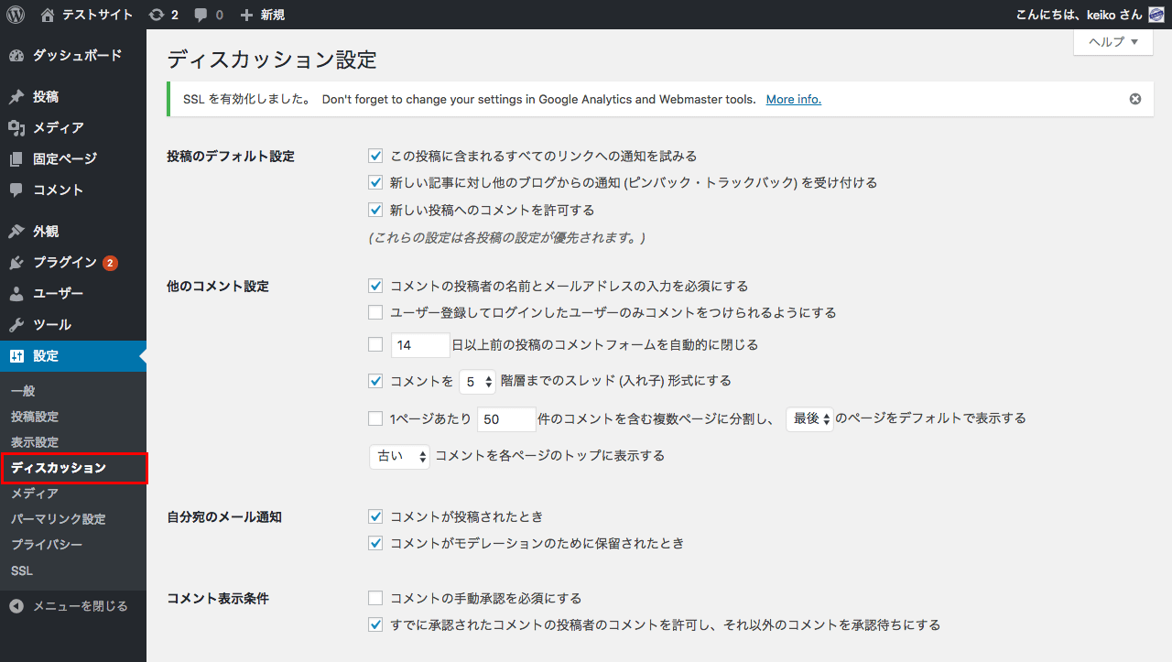Image resolution: width=1172 pixels, height=662 pixels.
Task: Enable auto-close comment form checkbox
Action: (375, 344)
